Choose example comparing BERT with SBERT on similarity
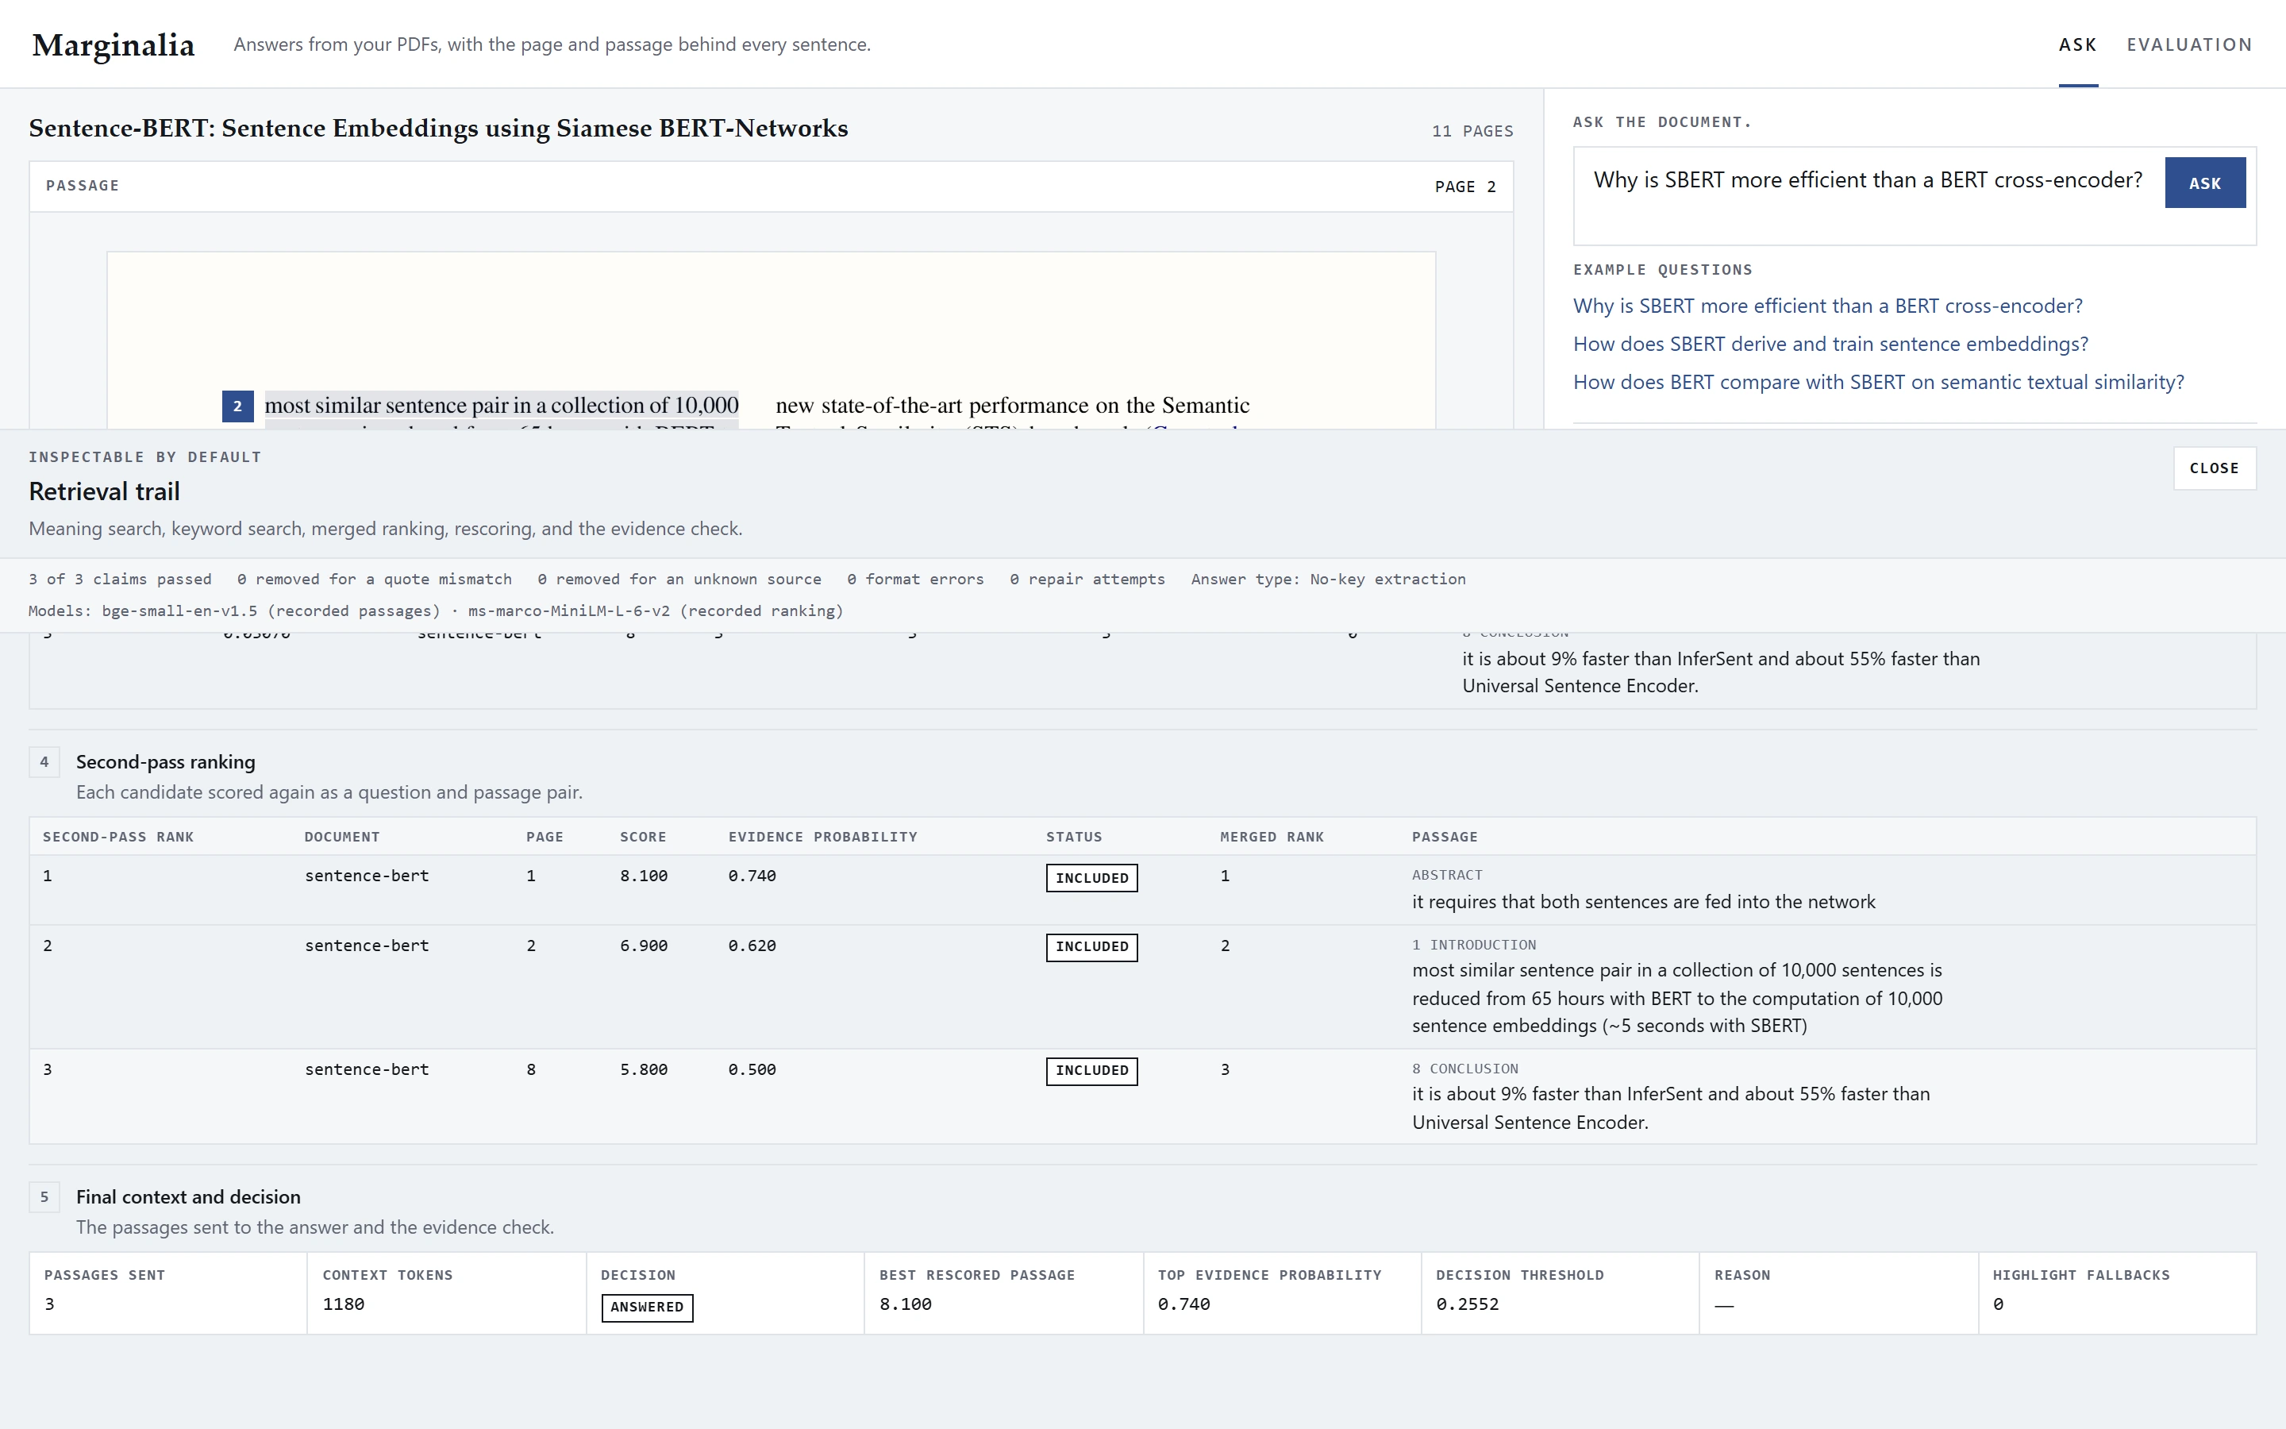Viewport: 2286px width, 1429px height. pyautogui.click(x=1878, y=382)
